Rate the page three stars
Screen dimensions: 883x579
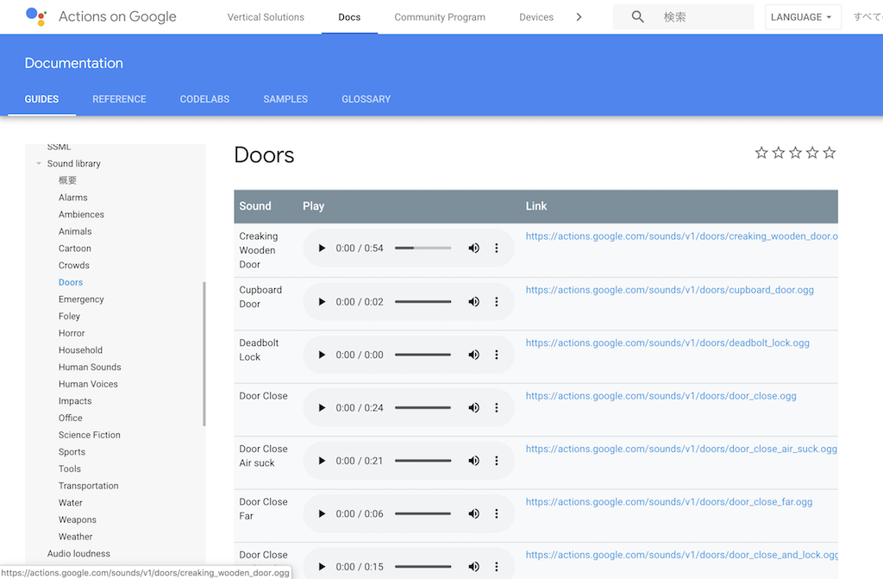click(x=795, y=153)
